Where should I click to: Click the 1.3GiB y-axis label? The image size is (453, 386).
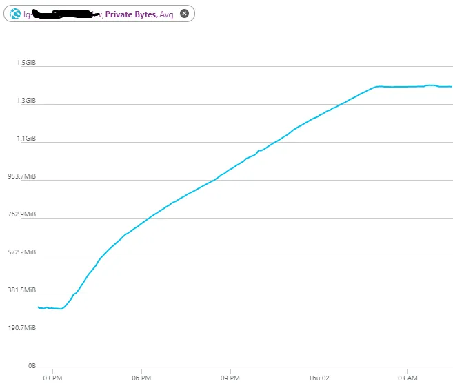point(26,101)
